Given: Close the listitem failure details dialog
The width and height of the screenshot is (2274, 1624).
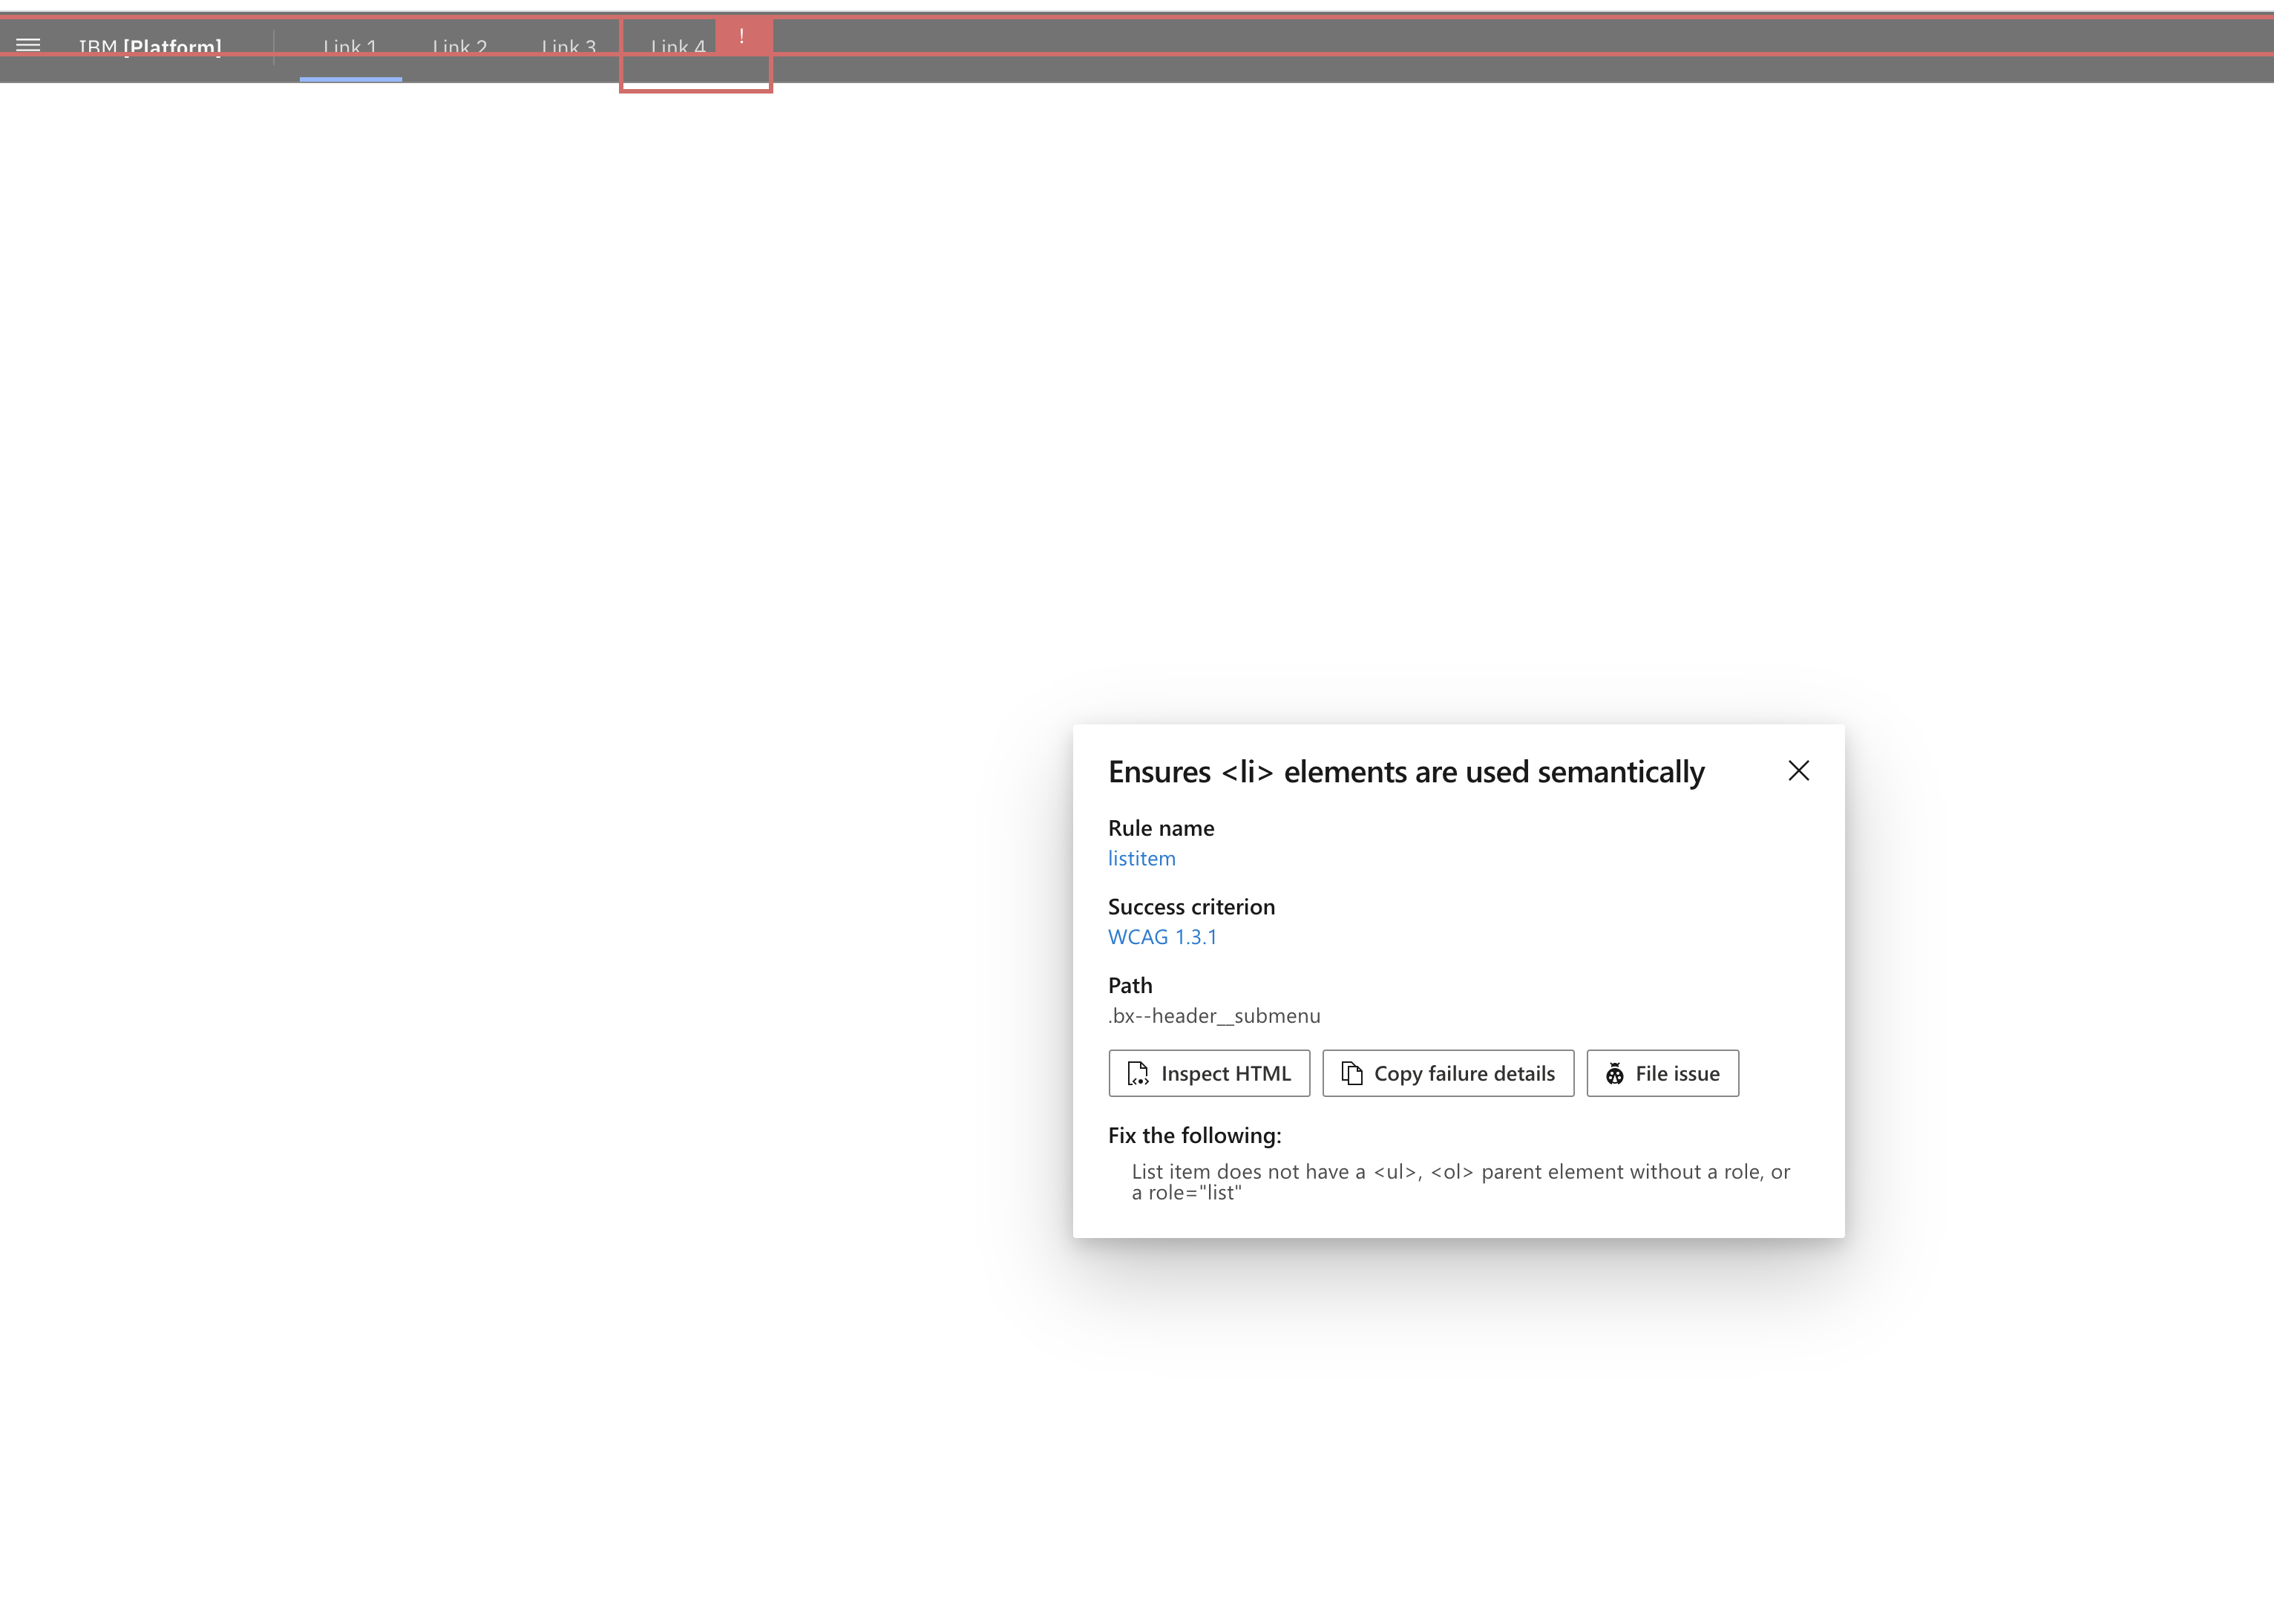Looking at the screenshot, I should click(x=1798, y=771).
